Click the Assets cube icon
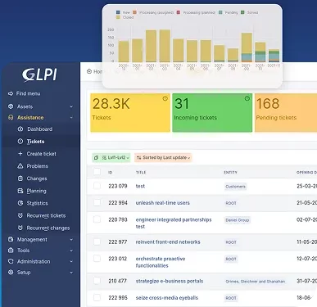This screenshot has width=317, height=307. (x=11, y=106)
